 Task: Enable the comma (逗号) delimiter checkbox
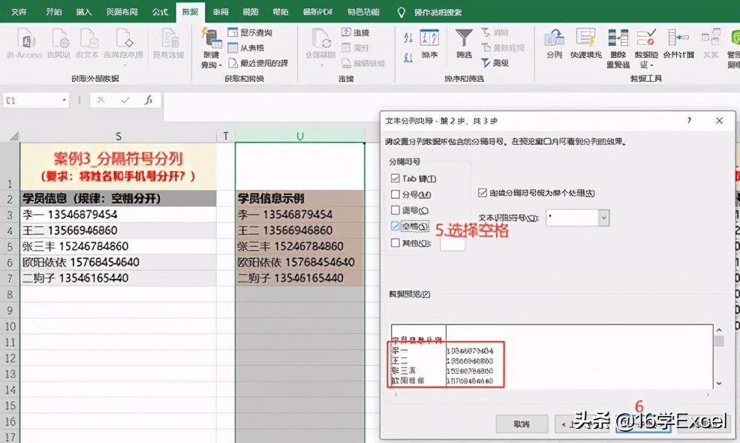point(396,210)
